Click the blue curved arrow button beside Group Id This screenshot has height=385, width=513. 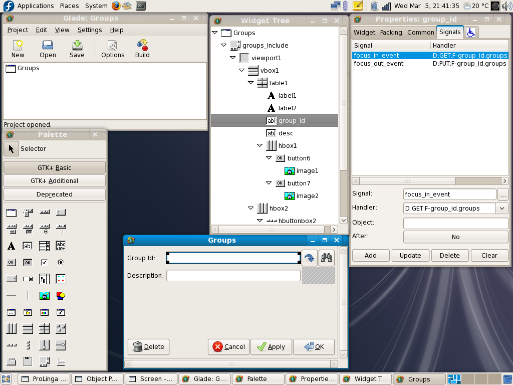[x=310, y=258]
